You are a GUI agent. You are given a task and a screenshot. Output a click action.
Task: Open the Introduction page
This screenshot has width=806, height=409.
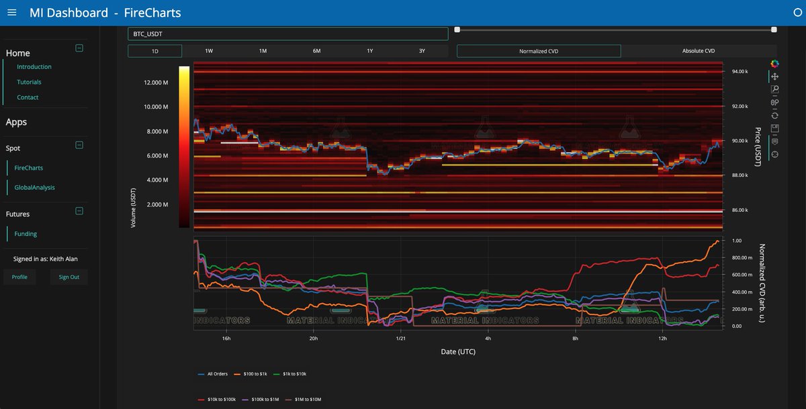[x=34, y=67]
